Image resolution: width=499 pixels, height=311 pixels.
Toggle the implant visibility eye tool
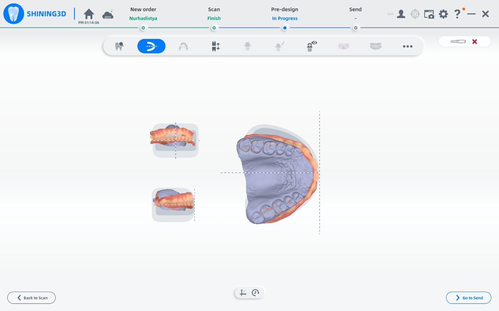311,46
